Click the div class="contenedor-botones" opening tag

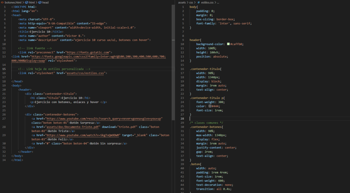pos(52,115)
